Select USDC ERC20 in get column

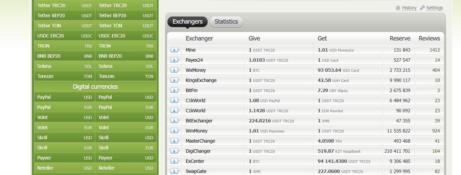(126, 36)
